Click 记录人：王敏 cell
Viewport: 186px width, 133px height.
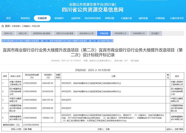(103, 129)
